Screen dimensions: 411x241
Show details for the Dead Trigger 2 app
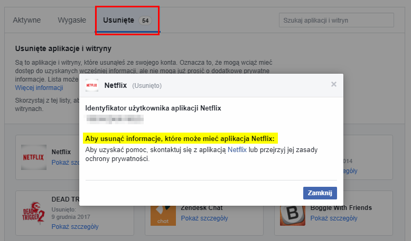click(x=75, y=227)
